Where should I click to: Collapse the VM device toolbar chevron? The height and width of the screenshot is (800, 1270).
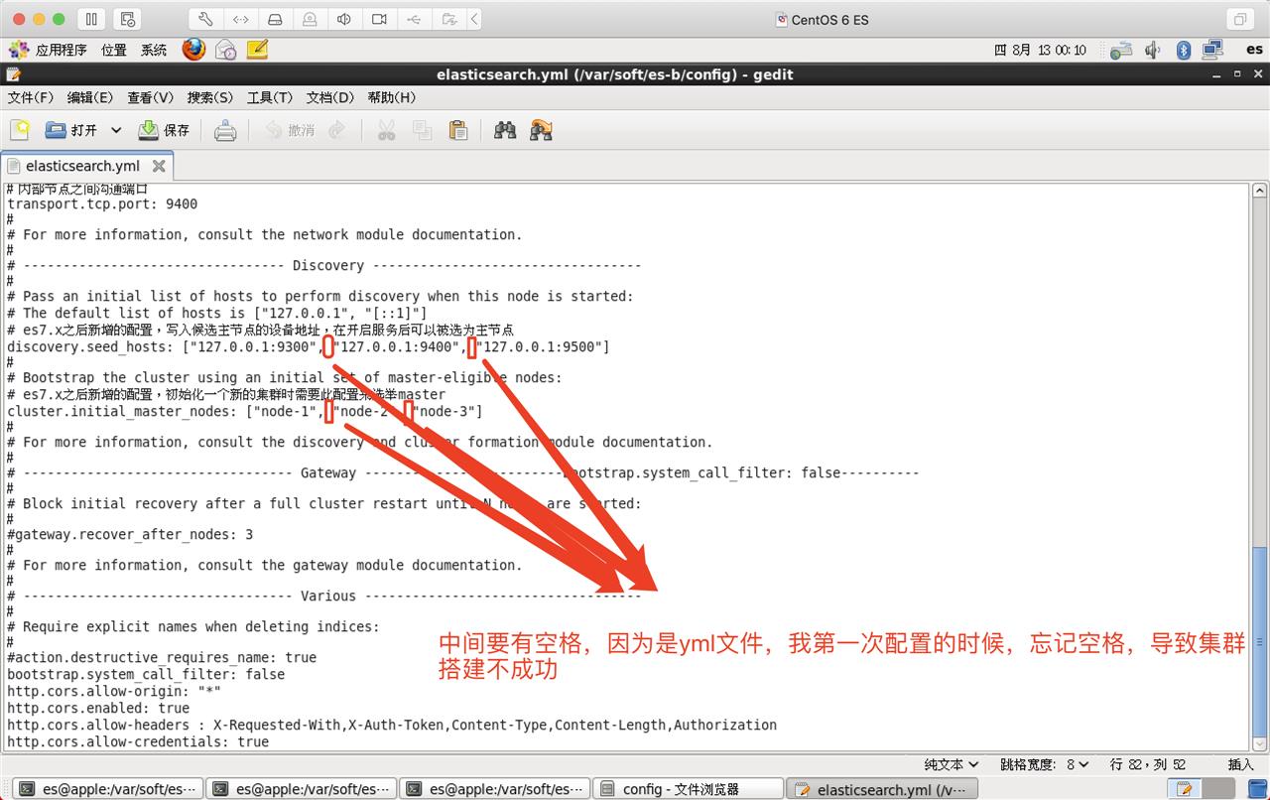click(475, 19)
